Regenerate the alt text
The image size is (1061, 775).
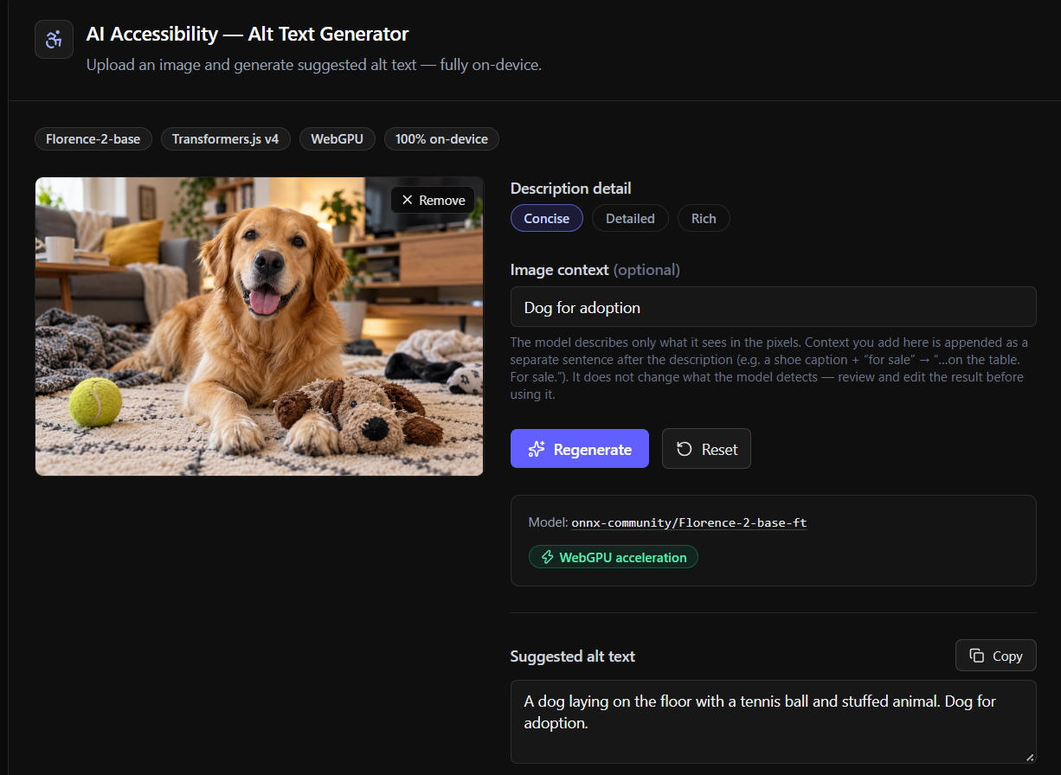[x=580, y=449]
